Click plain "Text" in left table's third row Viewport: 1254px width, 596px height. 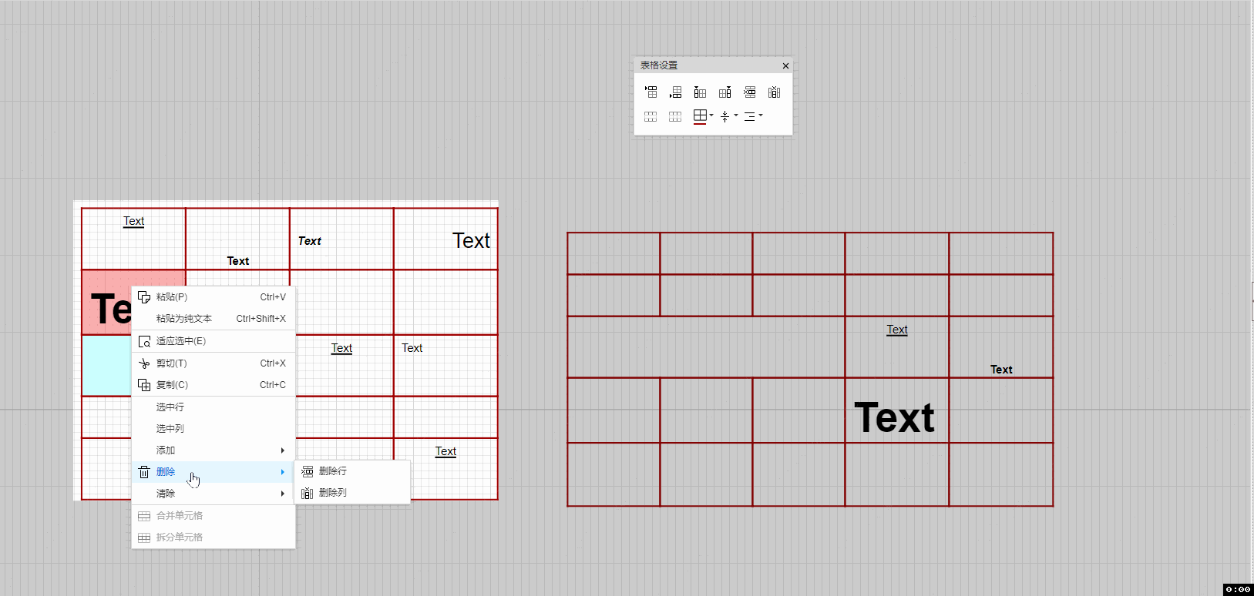coord(412,348)
